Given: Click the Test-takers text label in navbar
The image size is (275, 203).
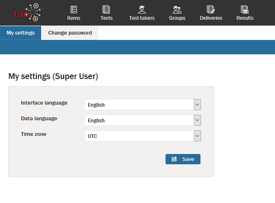Looking at the screenshot, I should click(x=142, y=18).
